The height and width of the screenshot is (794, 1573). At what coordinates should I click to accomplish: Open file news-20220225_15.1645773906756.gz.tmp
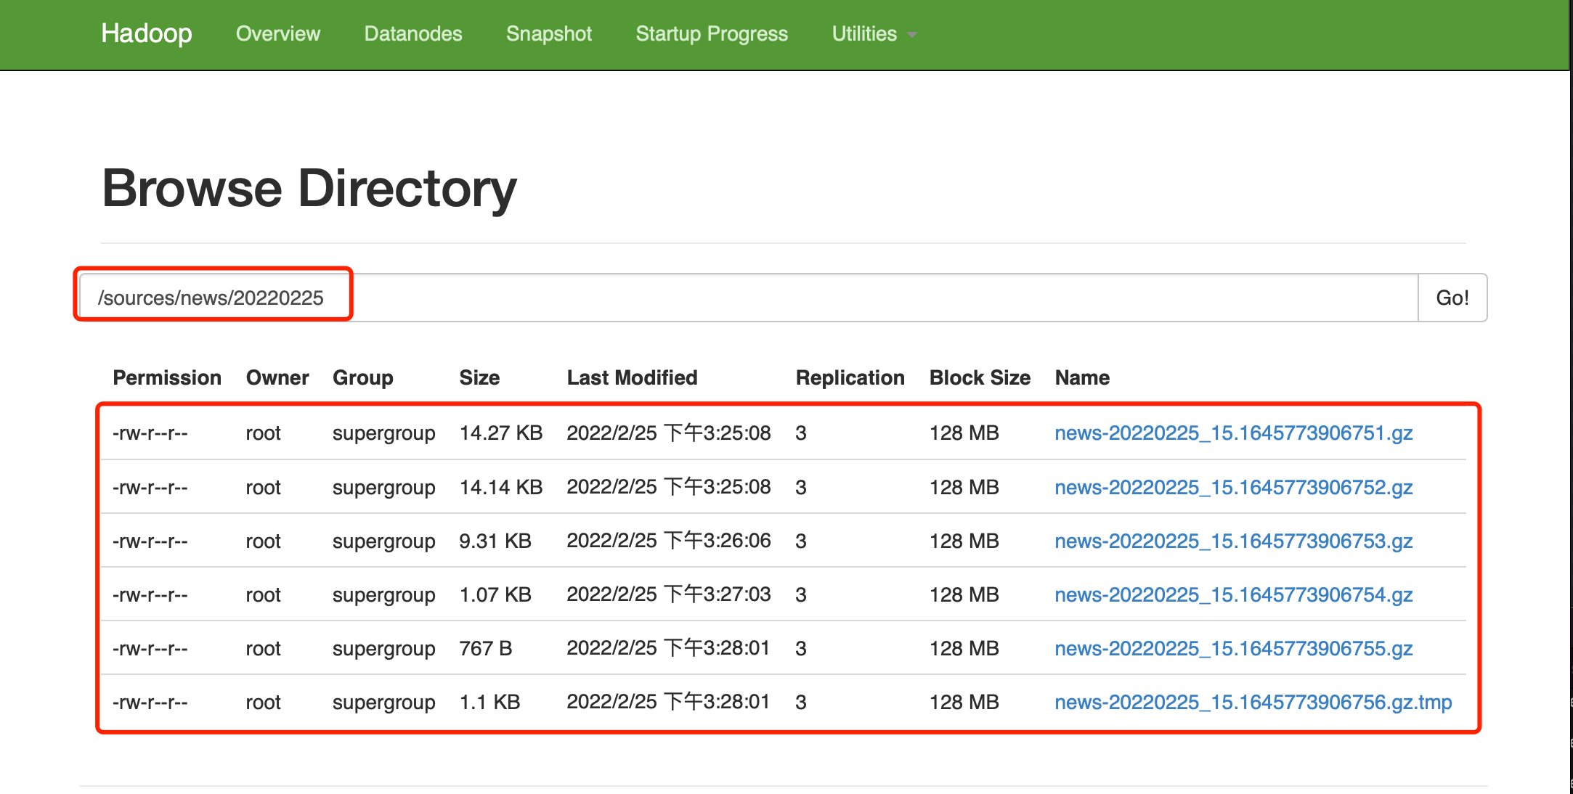pos(1253,702)
